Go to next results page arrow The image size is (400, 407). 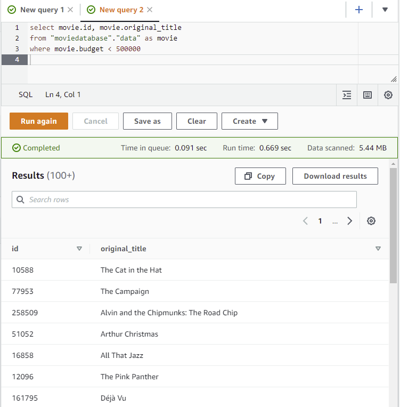tap(349, 221)
